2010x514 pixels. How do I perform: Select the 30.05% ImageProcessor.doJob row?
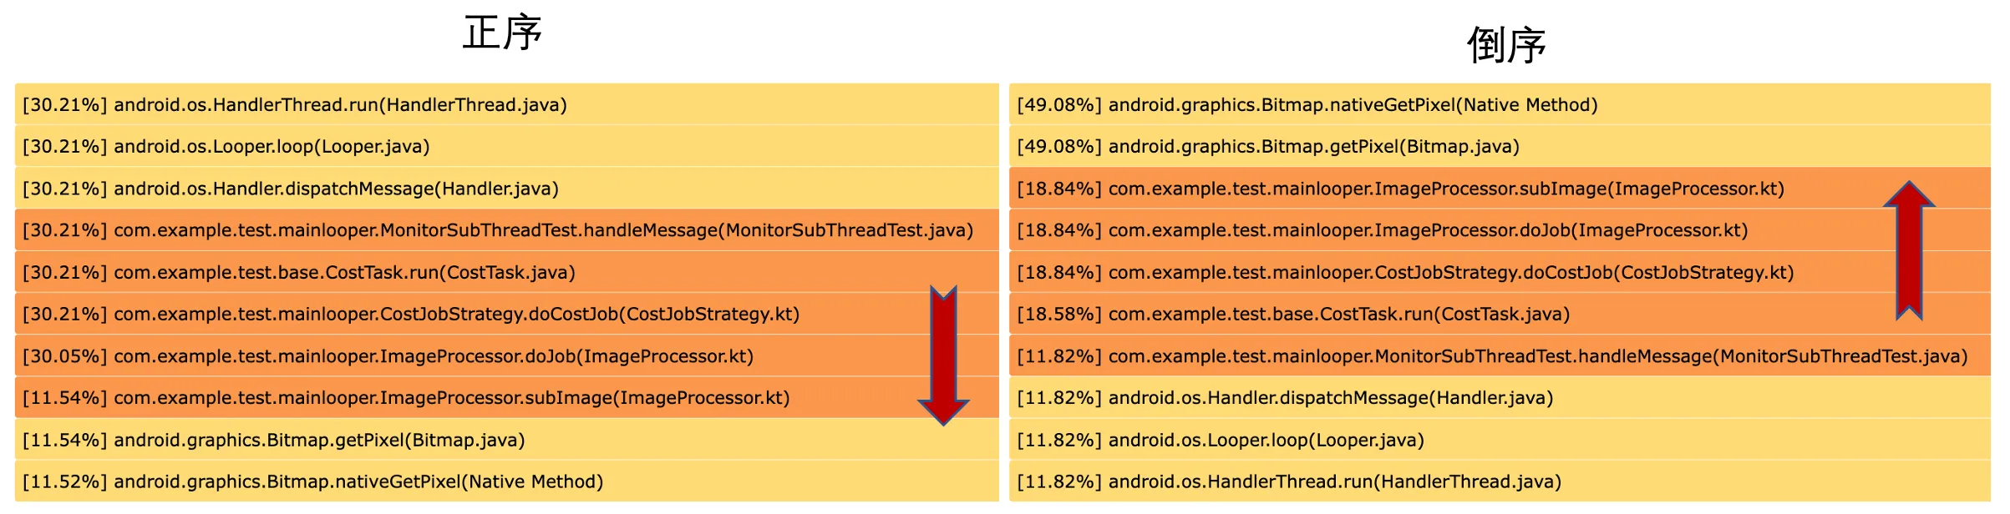coord(507,356)
